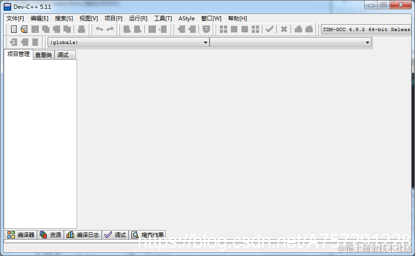Image resolution: width=415 pixels, height=256 pixels.
Task: Open the bottom 调试 checkmark tab
Action: tap(115, 235)
